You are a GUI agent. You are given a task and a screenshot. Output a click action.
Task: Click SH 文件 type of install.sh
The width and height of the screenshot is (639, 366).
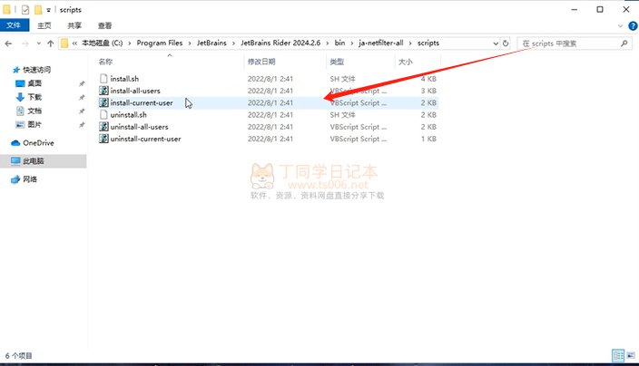[342, 79]
